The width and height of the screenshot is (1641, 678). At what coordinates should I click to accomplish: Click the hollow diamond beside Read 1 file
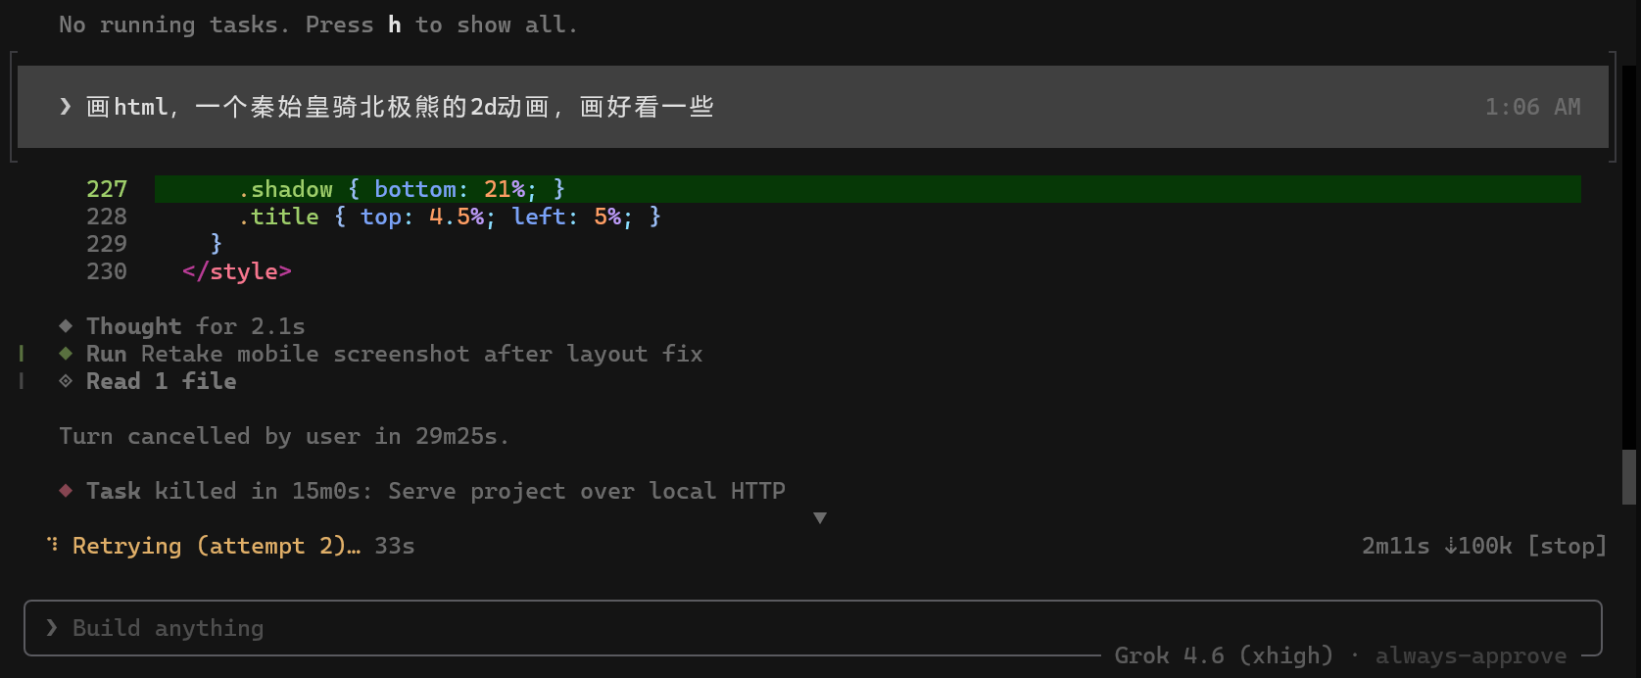click(x=66, y=380)
